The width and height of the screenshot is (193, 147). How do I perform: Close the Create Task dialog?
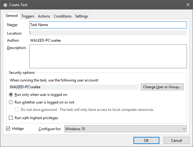(188, 5)
